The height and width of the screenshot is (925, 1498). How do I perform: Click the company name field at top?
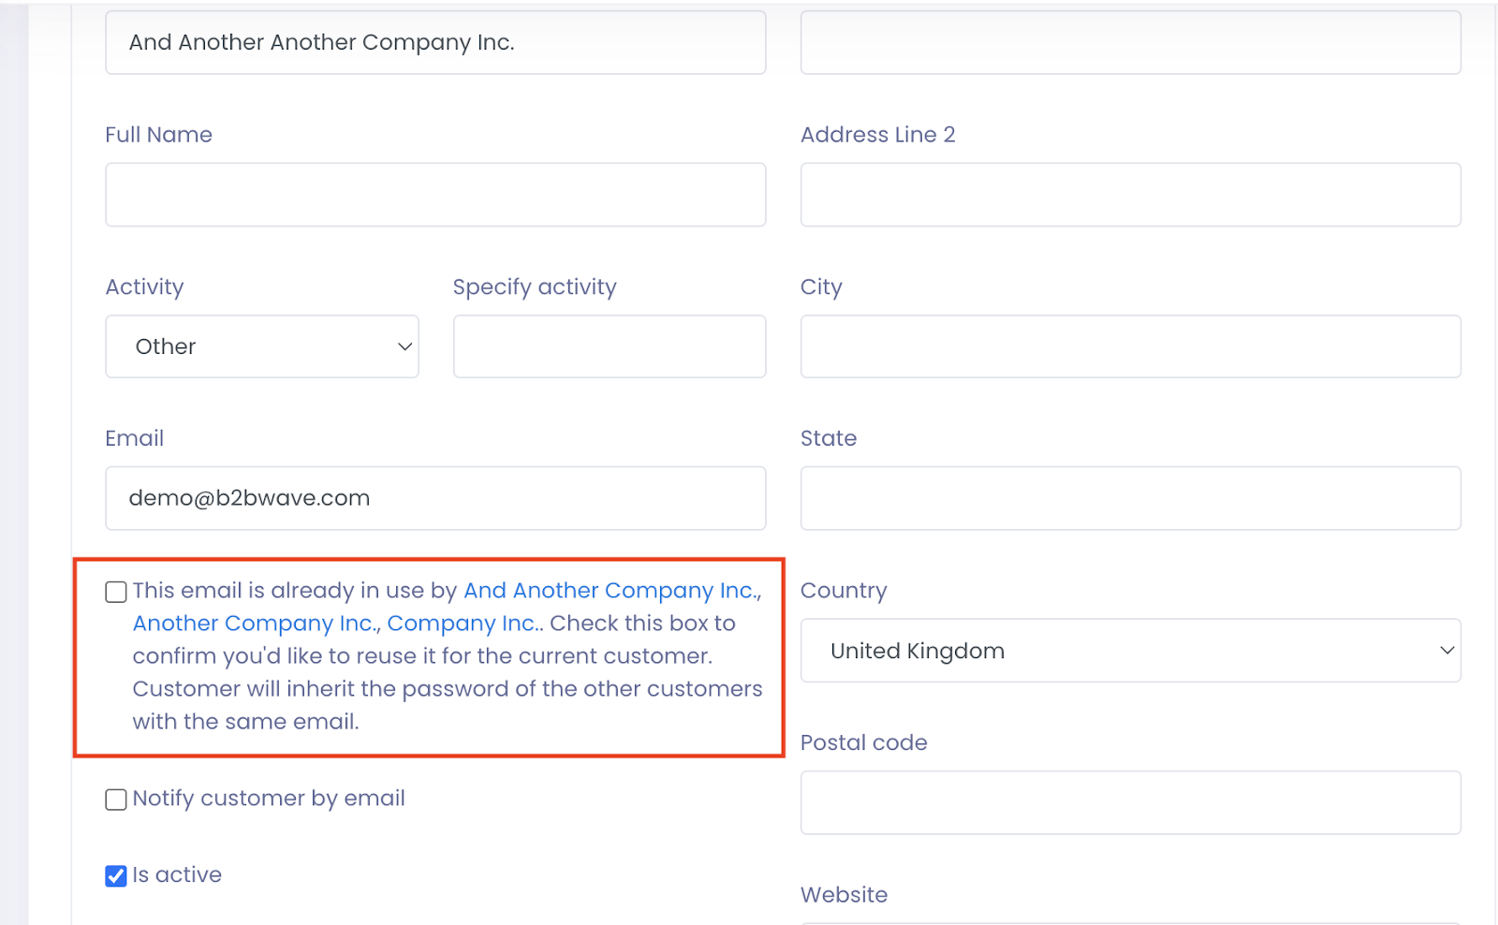435,43
